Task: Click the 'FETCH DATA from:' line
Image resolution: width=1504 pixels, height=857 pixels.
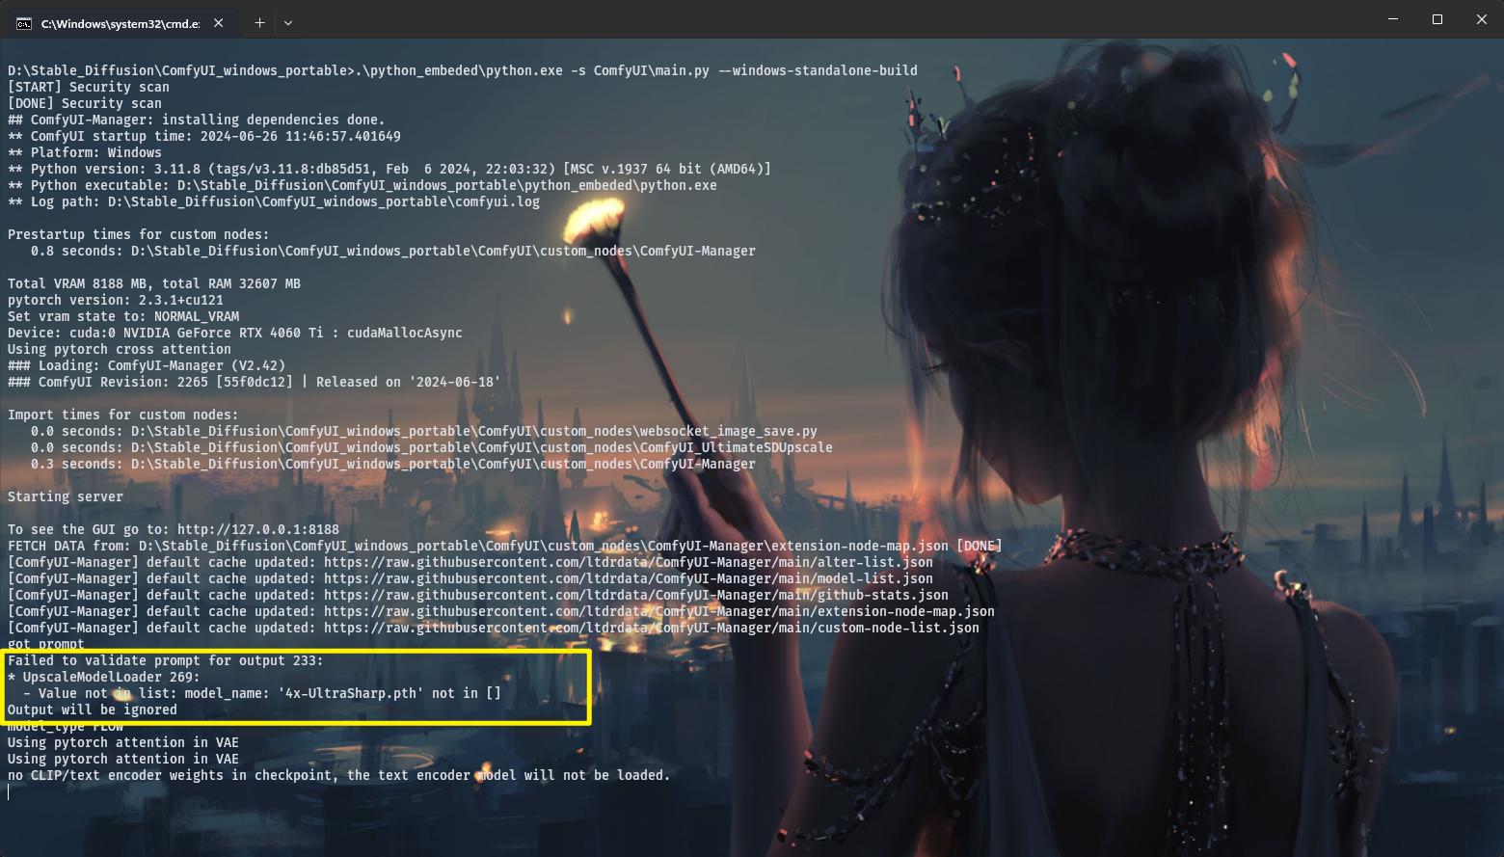Action: pos(505,546)
